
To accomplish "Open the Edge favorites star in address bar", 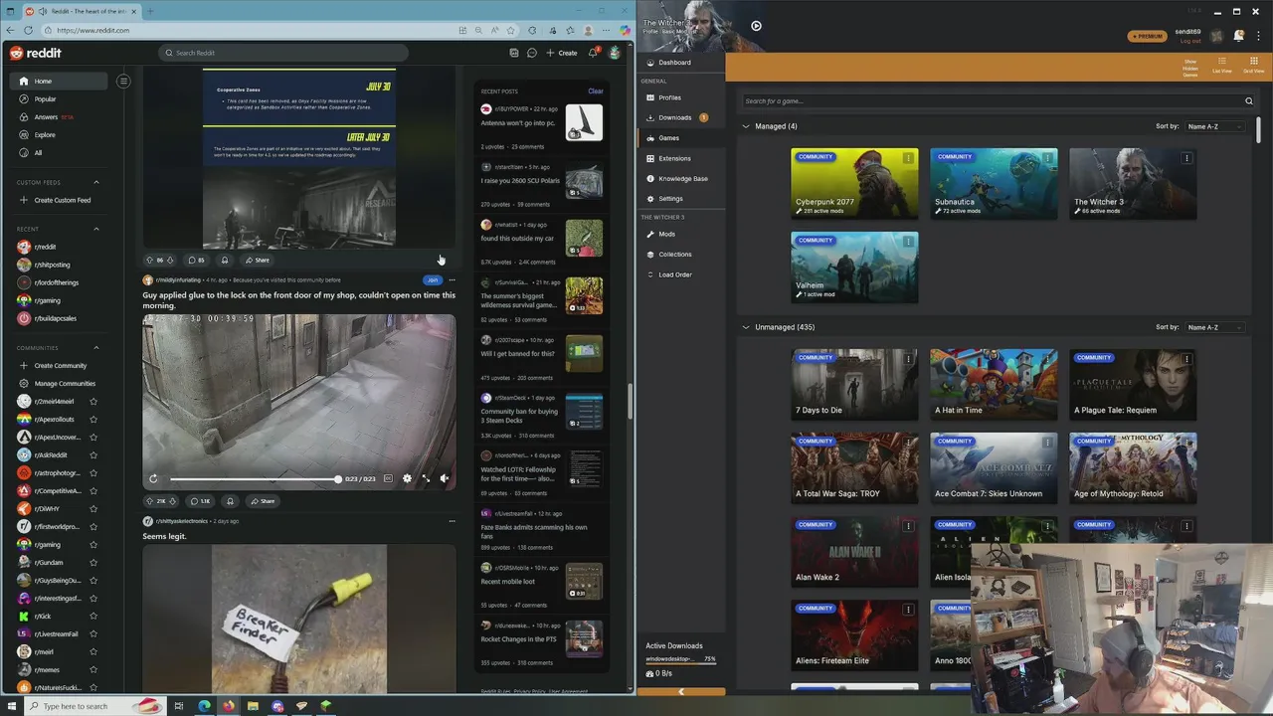I will point(511,30).
